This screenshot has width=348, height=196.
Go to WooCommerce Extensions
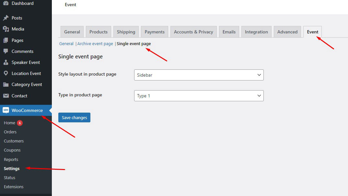point(14,187)
